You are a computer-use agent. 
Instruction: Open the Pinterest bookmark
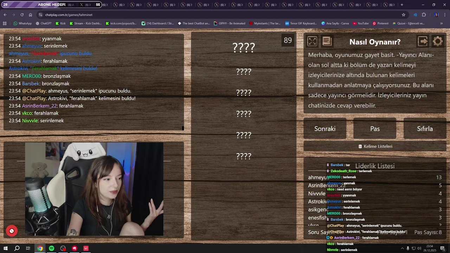click(x=380, y=24)
